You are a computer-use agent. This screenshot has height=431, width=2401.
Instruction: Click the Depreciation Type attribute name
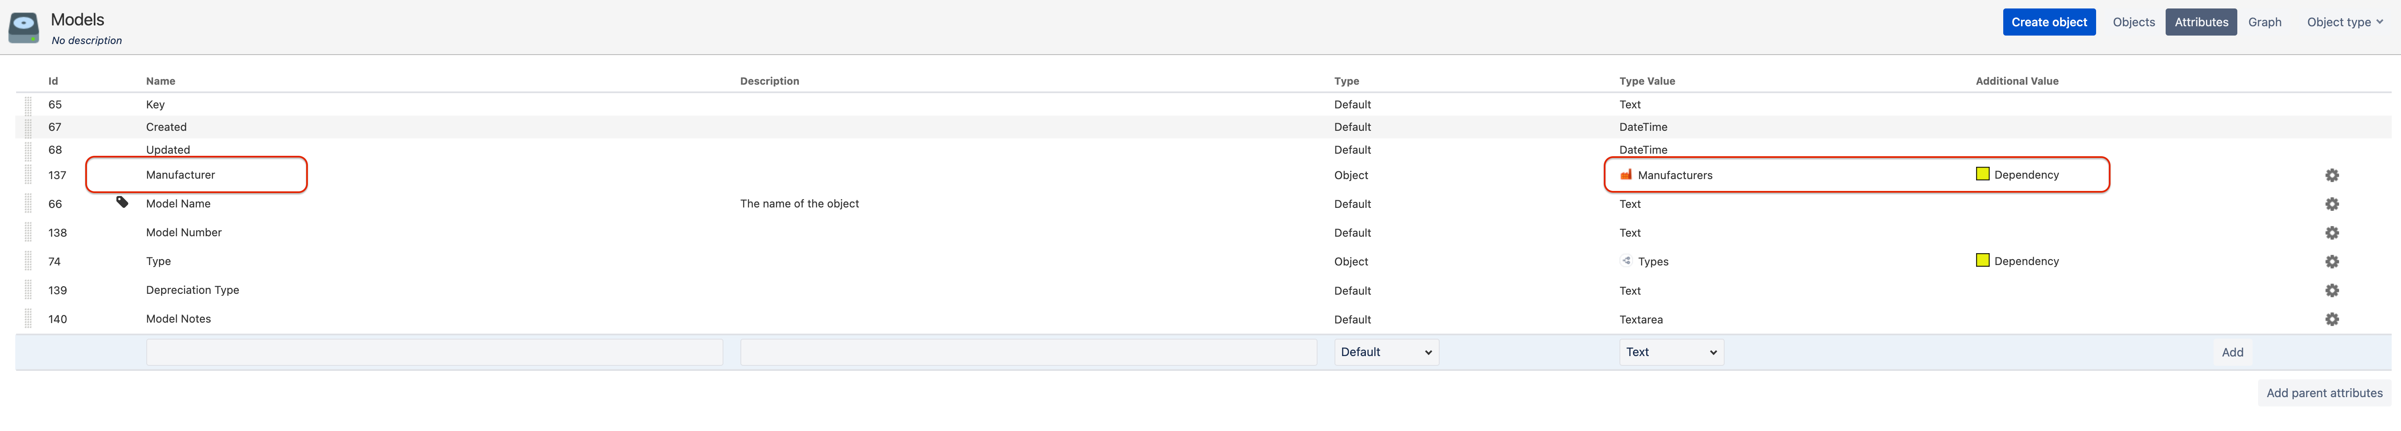tap(193, 290)
